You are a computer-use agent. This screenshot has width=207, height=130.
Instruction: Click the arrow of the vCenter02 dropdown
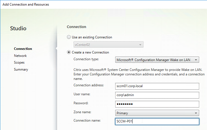(x=140, y=45)
